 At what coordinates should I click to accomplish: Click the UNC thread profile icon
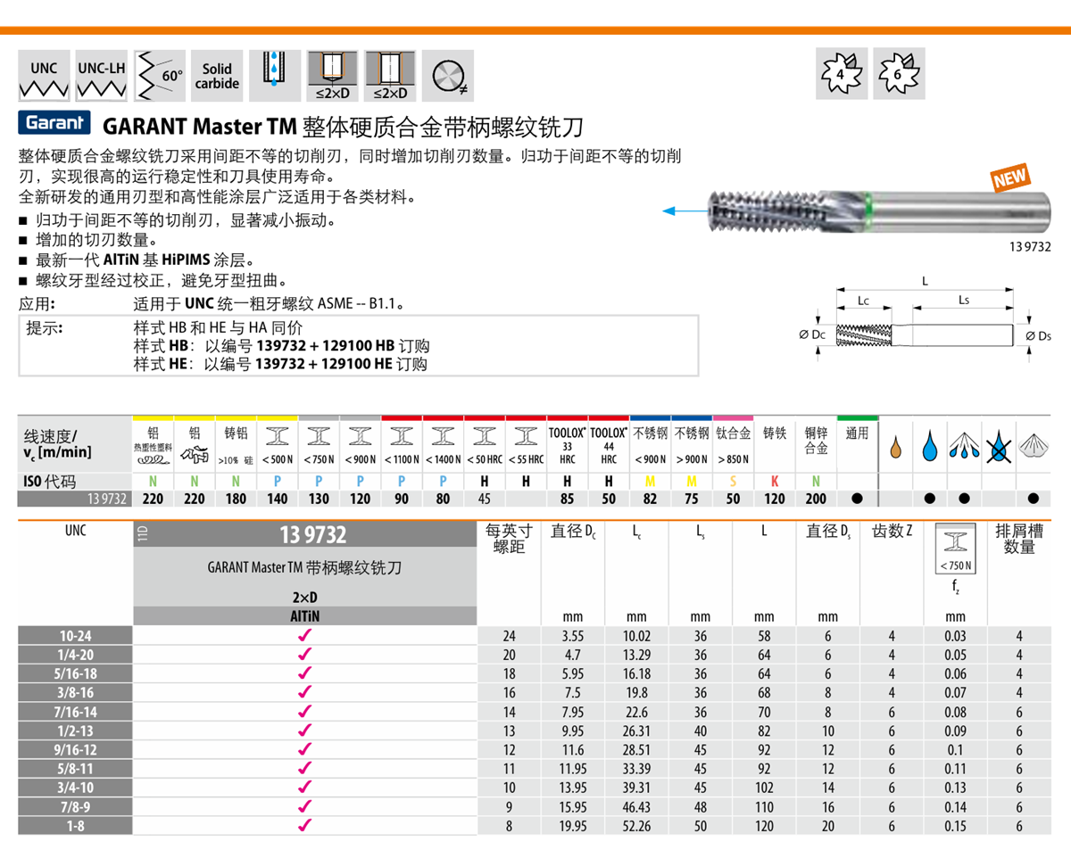pos(44,78)
